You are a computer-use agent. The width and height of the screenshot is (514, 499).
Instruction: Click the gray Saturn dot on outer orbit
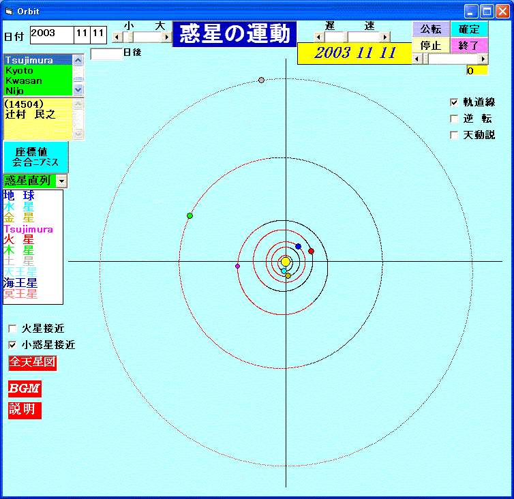pos(261,80)
